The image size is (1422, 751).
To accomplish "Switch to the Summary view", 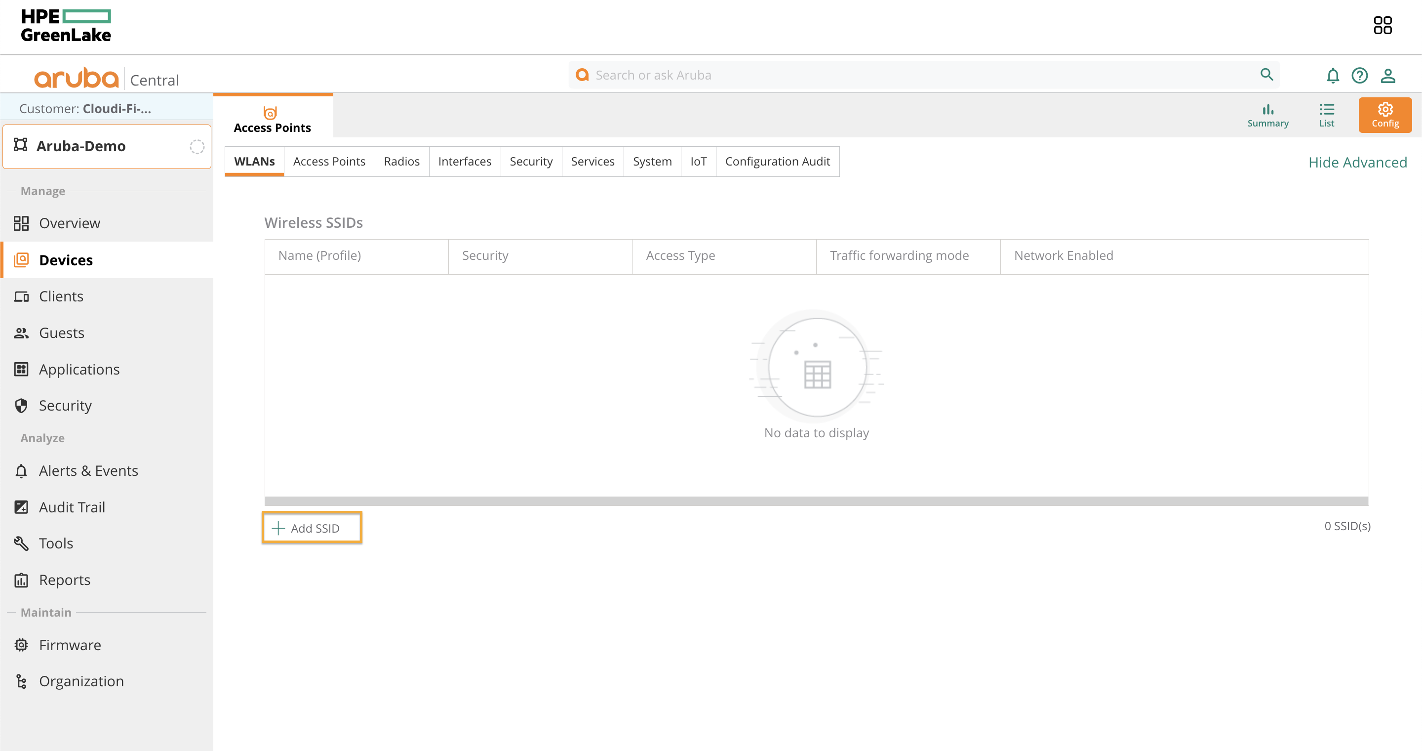I will tap(1268, 115).
